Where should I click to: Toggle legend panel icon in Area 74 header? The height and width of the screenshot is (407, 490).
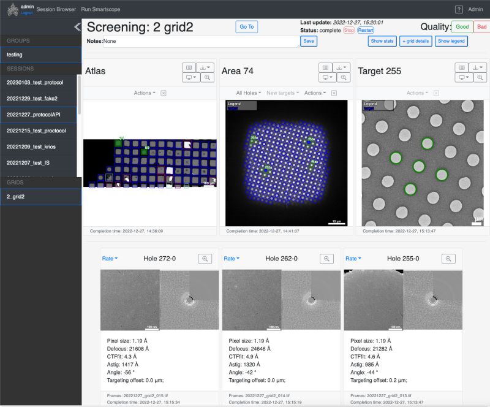tap(325, 67)
